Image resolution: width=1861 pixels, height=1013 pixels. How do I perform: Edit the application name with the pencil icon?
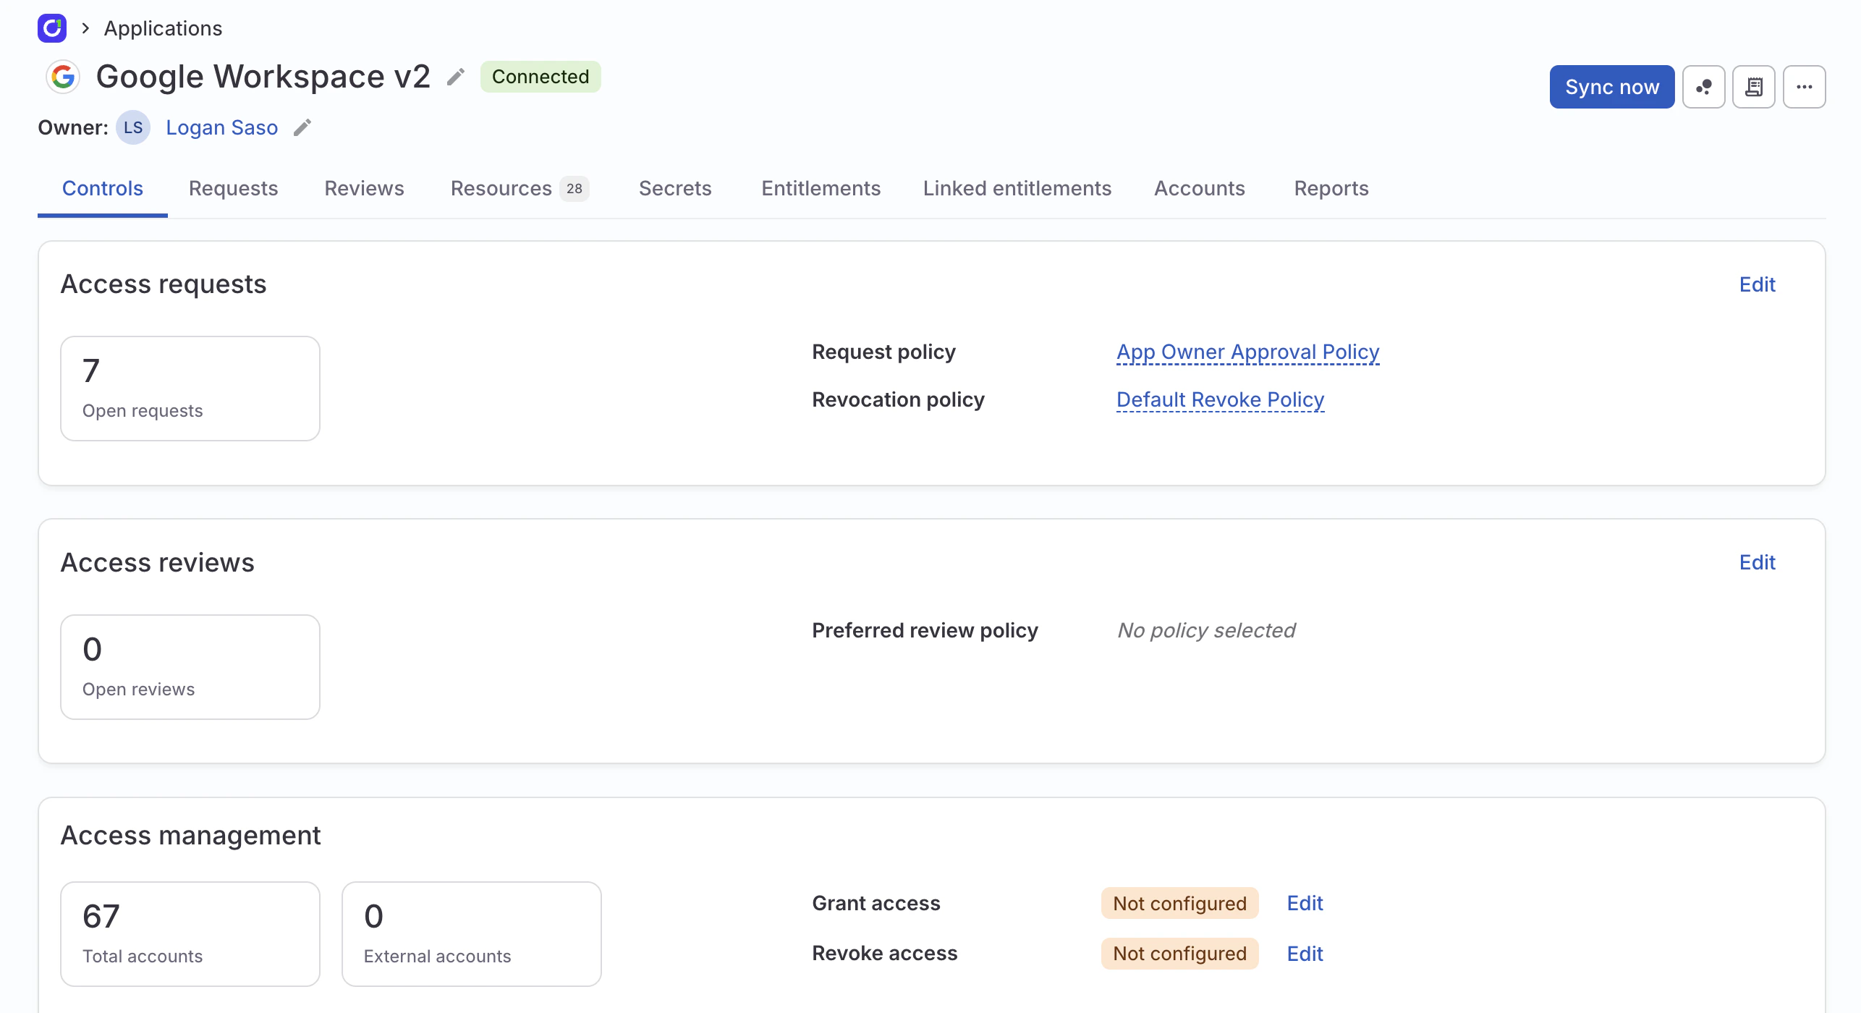coord(456,76)
